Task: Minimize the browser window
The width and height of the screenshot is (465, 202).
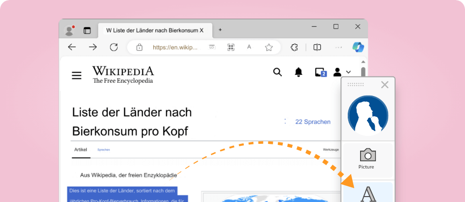Action: click(314, 27)
